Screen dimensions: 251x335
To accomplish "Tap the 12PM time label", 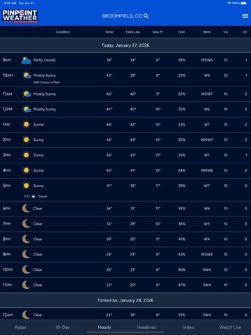I will [8, 110].
